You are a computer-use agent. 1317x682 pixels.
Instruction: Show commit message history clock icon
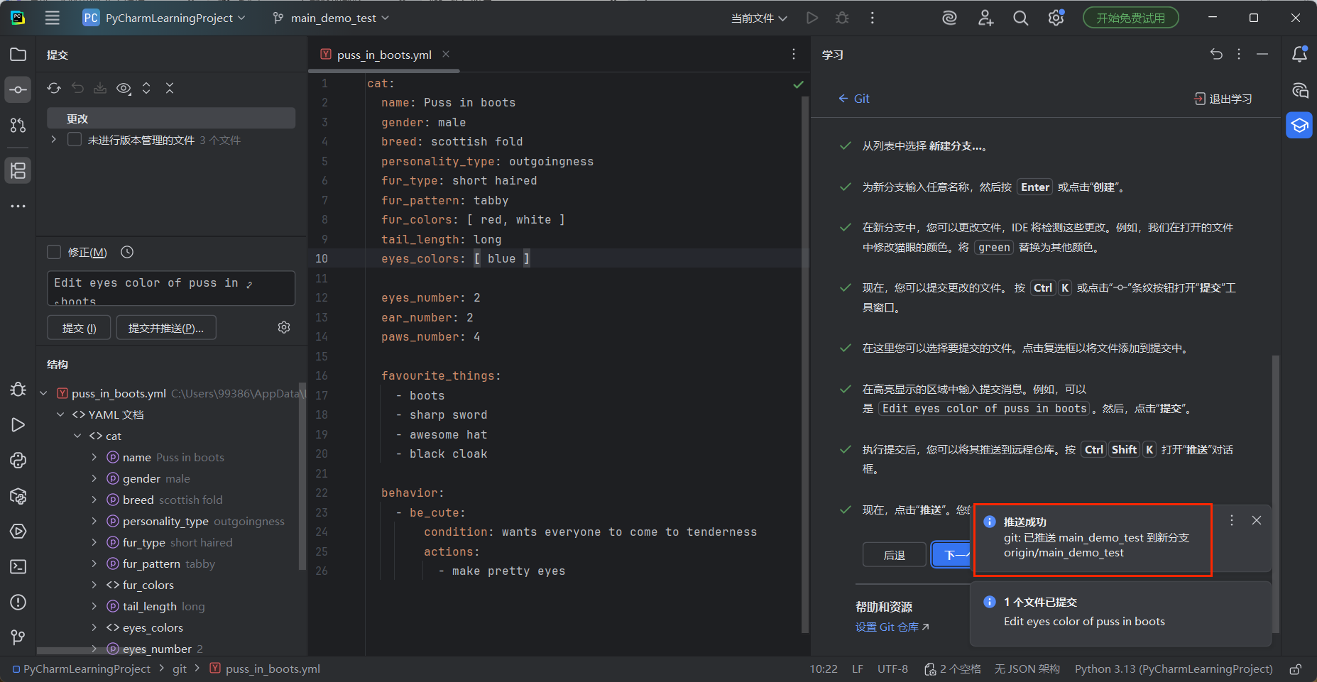127,252
